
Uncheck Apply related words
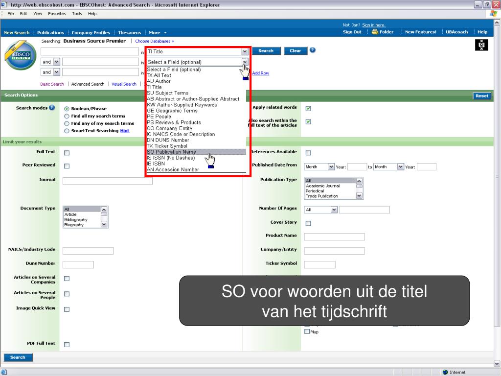tap(308, 108)
